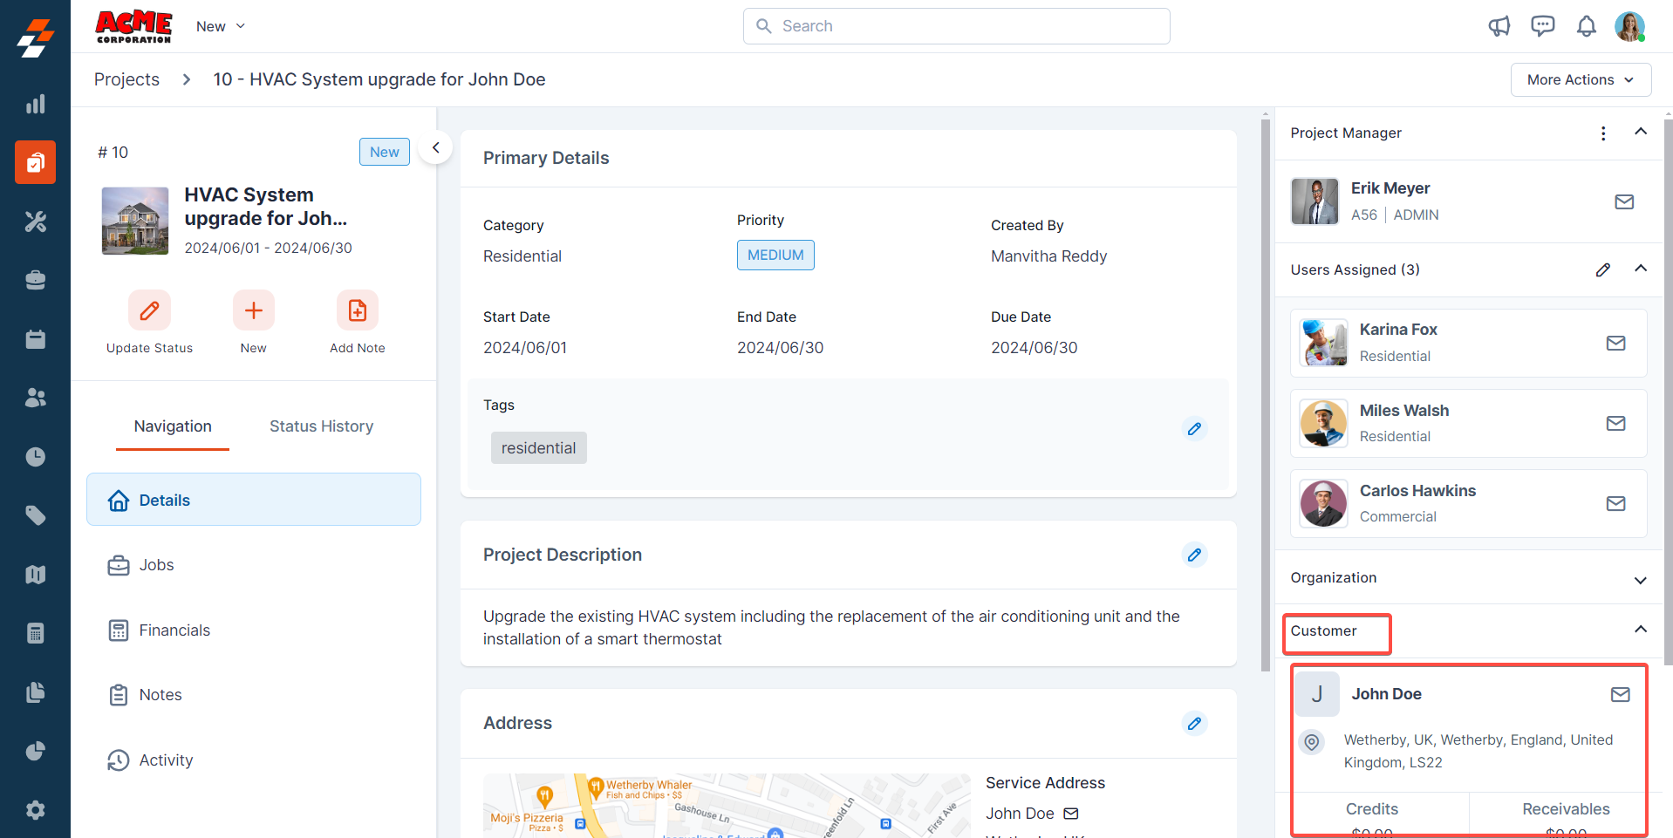Image resolution: width=1673 pixels, height=838 pixels.
Task: Open the New dropdown in header
Action: (221, 27)
